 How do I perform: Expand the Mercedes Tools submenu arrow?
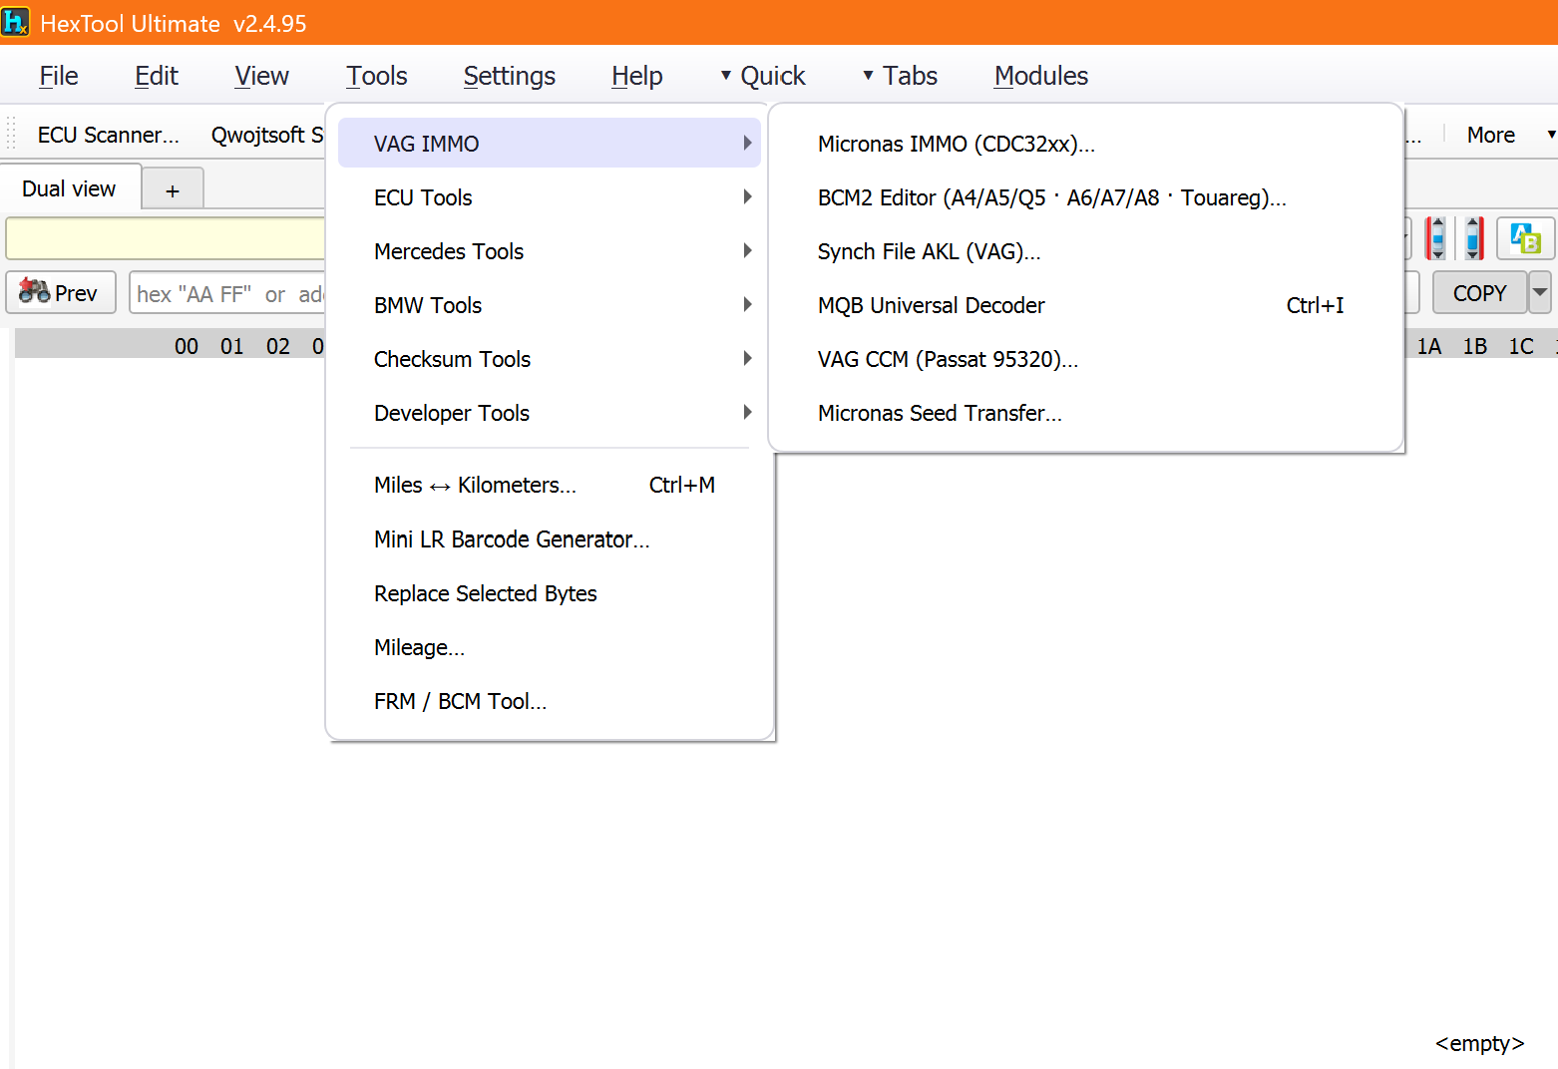(x=747, y=250)
